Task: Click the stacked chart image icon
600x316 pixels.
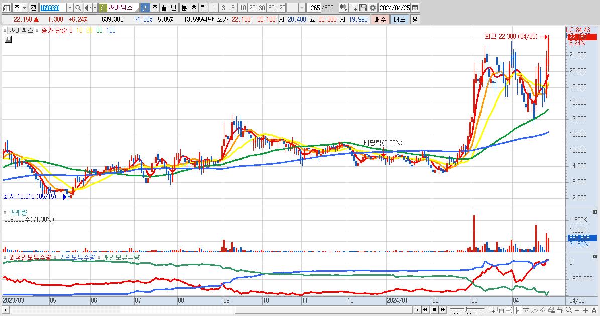Action: 560,310
